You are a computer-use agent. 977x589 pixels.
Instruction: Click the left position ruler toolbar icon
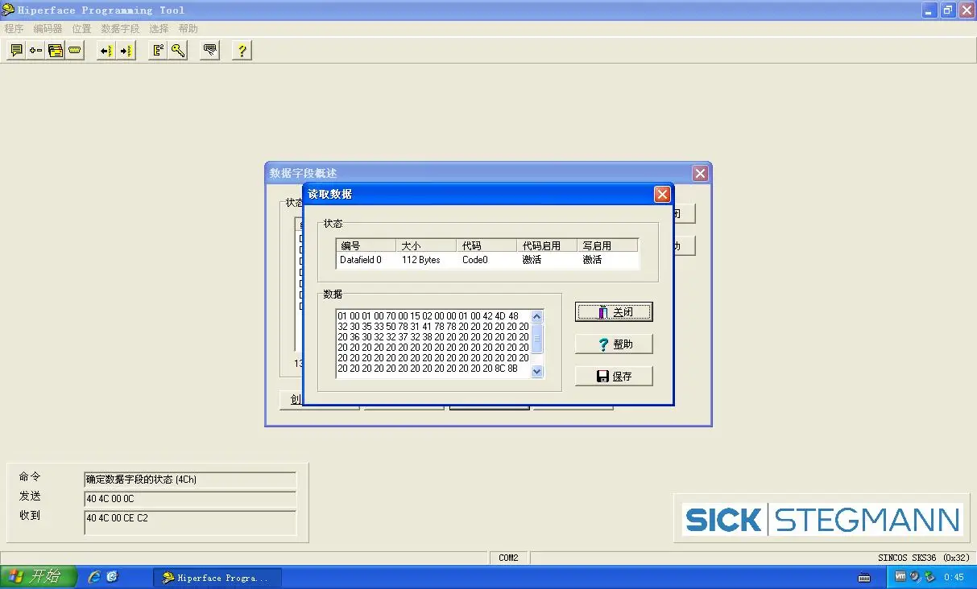click(x=105, y=50)
